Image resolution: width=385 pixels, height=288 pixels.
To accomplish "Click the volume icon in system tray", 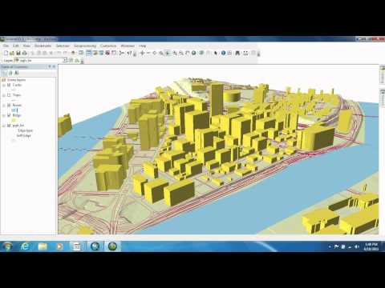I will click(357, 246).
